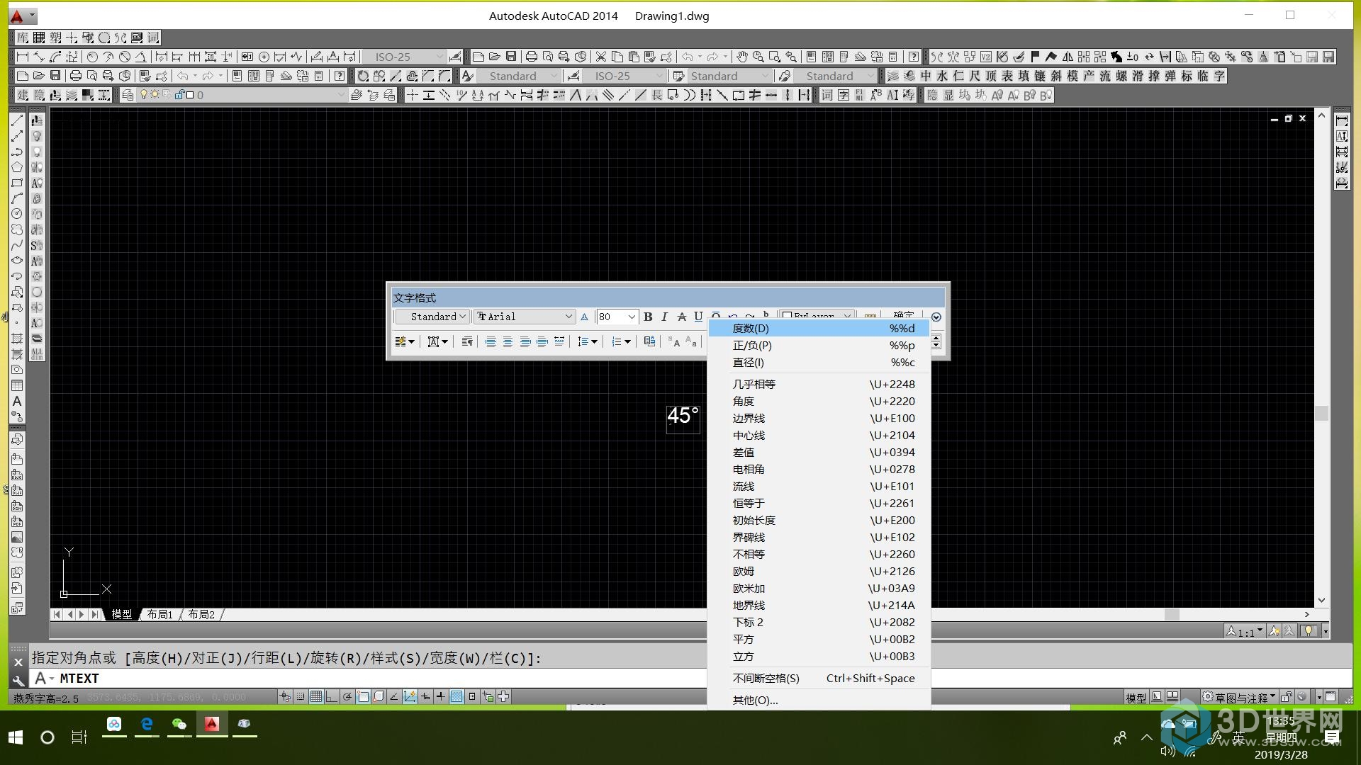
Task: Insert the 欧米加 symbol
Action: pyautogui.click(x=819, y=588)
